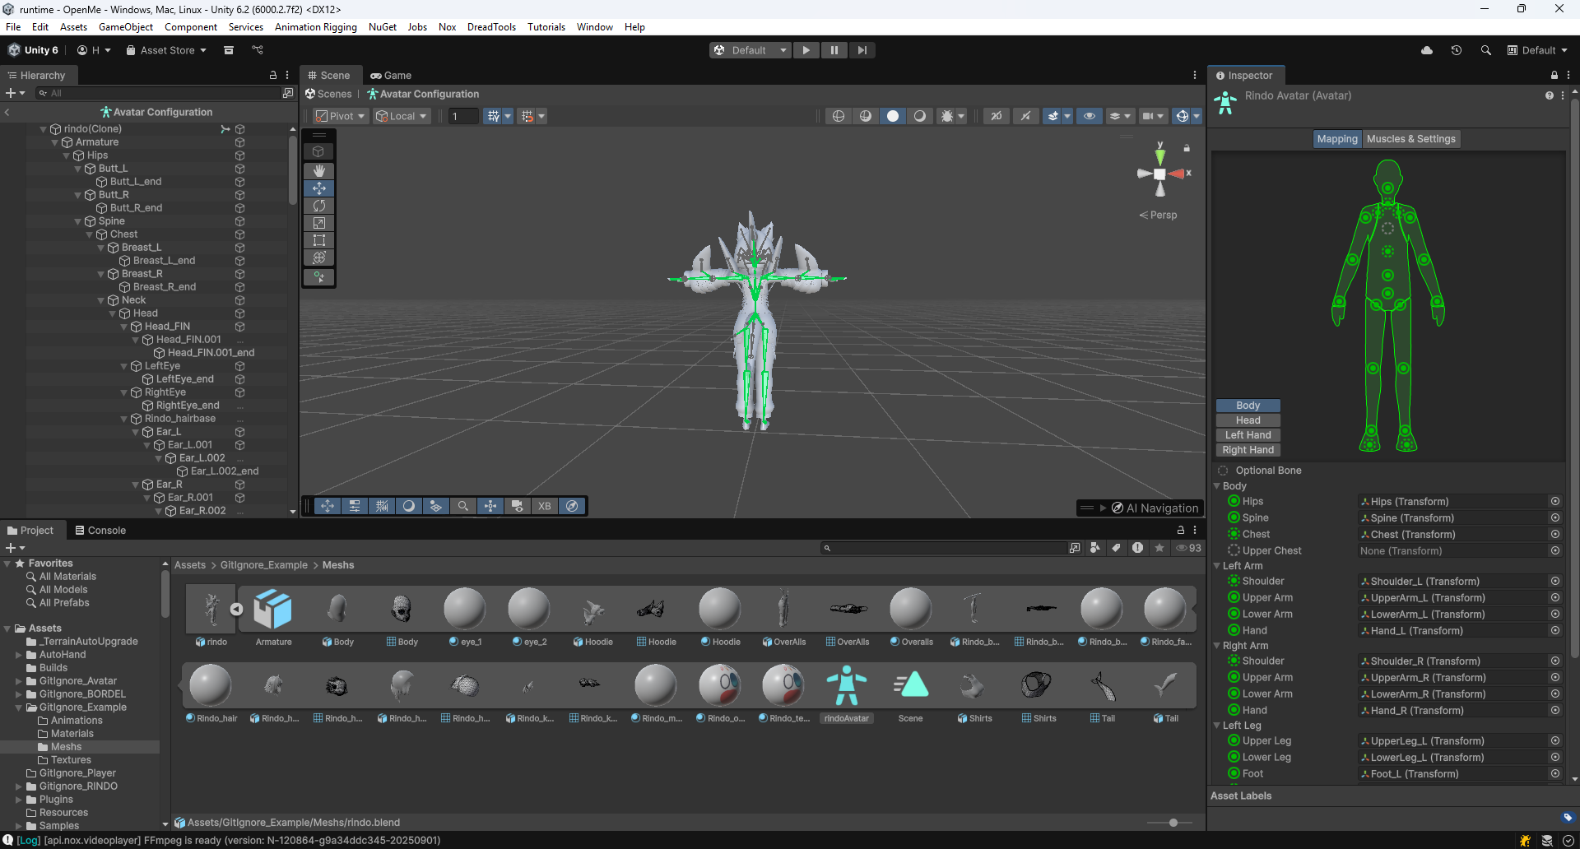Click the global search magnifier icon
The image size is (1580, 849).
pos(1485,50)
